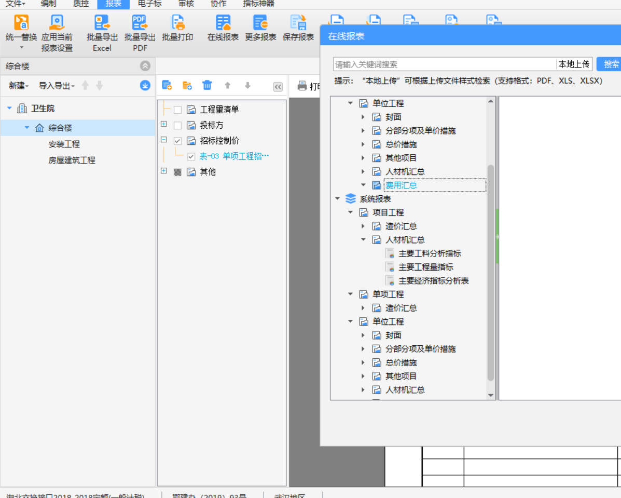Click the 统一替换 toolbar icon
The image size is (621, 498).
coord(21,23)
